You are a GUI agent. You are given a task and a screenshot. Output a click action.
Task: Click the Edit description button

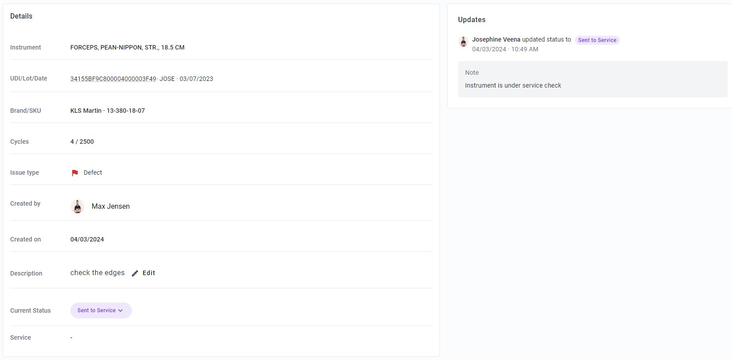pos(144,273)
